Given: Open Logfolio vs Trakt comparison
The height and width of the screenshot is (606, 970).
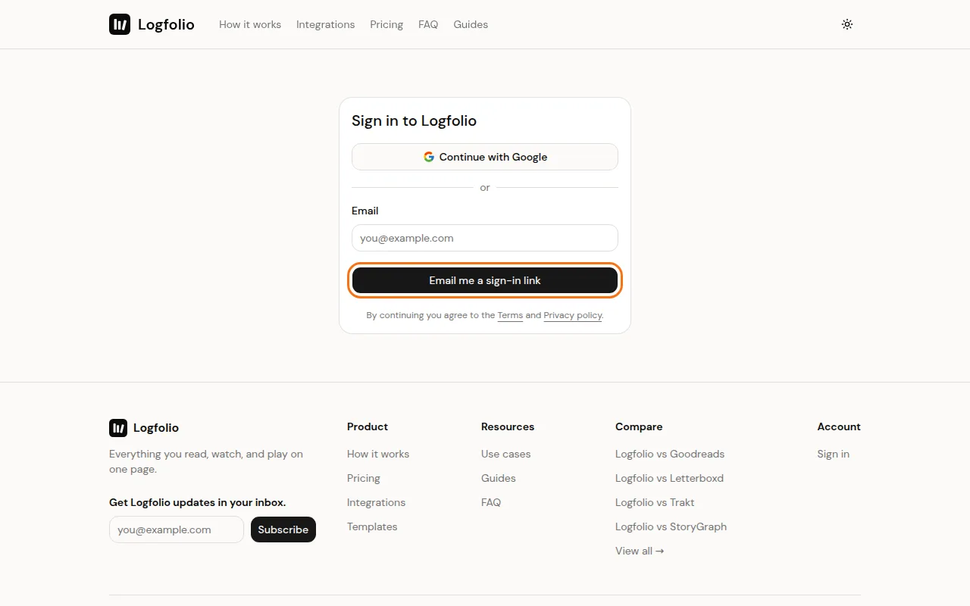Looking at the screenshot, I should (x=655, y=502).
